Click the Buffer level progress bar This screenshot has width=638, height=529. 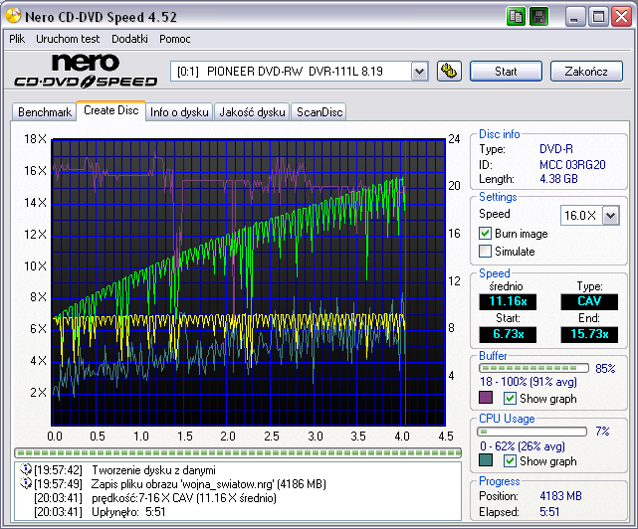tap(533, 368)
